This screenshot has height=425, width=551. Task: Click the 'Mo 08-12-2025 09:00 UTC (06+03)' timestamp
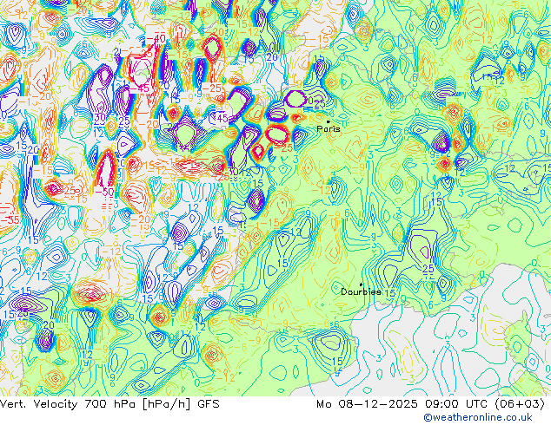coord(430,404)
